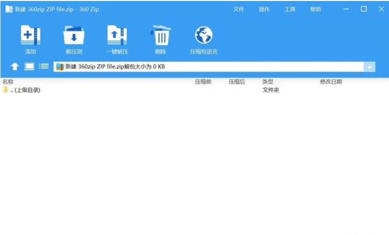
Task: Switch to list view mode
Action: click(x=44, y=67)
